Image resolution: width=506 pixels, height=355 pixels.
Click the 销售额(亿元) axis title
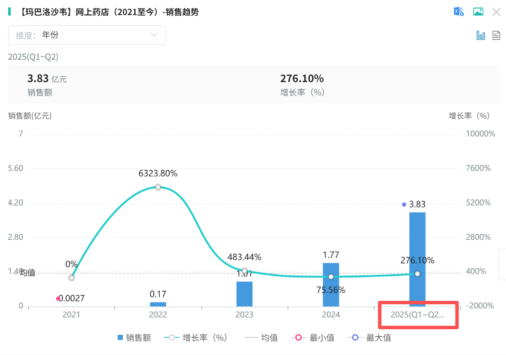tap(30, 116)
